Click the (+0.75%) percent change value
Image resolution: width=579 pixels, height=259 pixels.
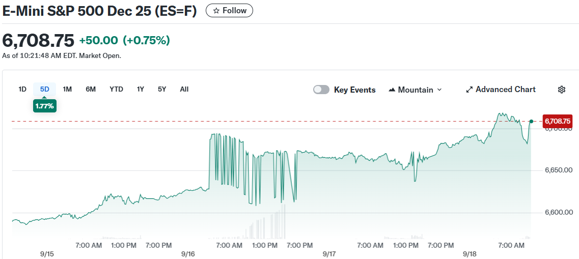pos(146,40)
